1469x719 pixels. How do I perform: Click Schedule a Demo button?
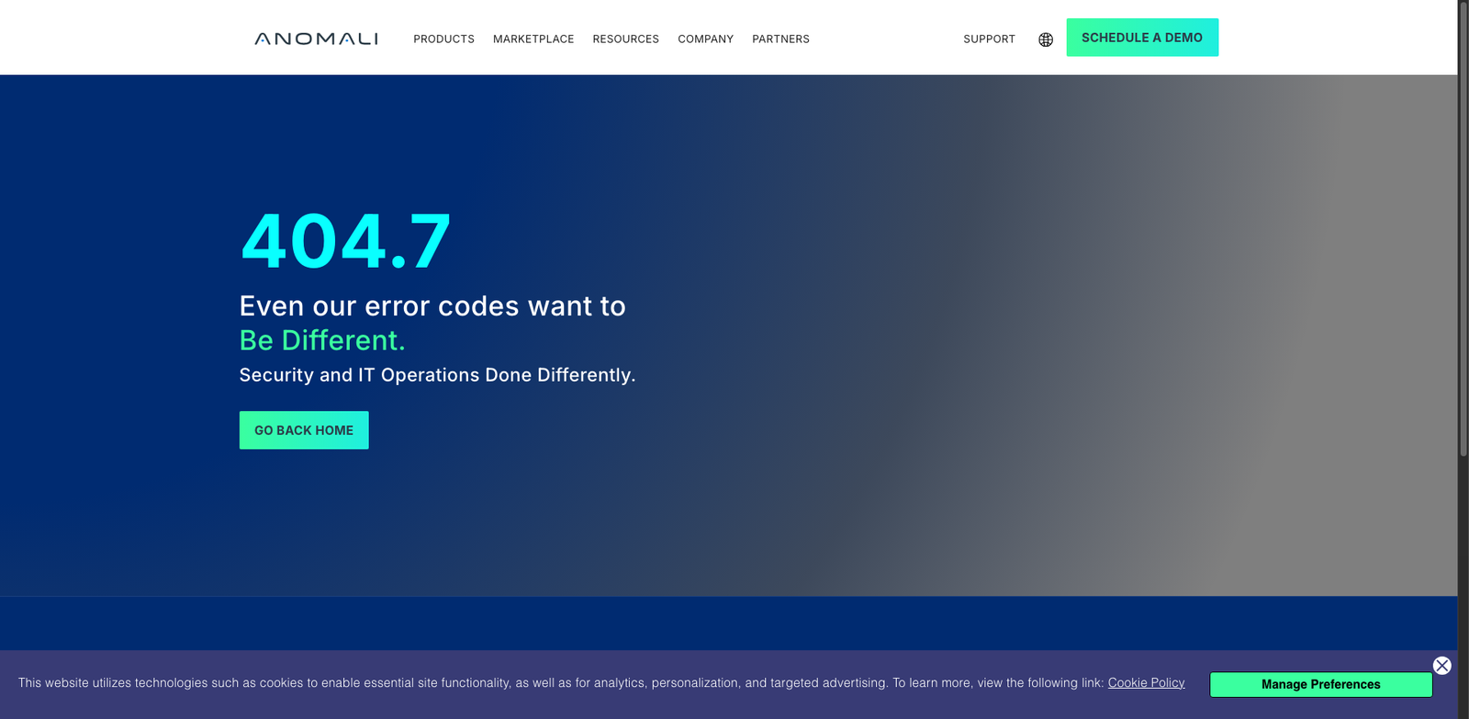[1142, 38]
